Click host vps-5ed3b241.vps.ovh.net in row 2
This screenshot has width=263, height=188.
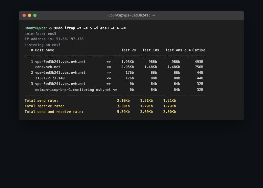[60, 72]
